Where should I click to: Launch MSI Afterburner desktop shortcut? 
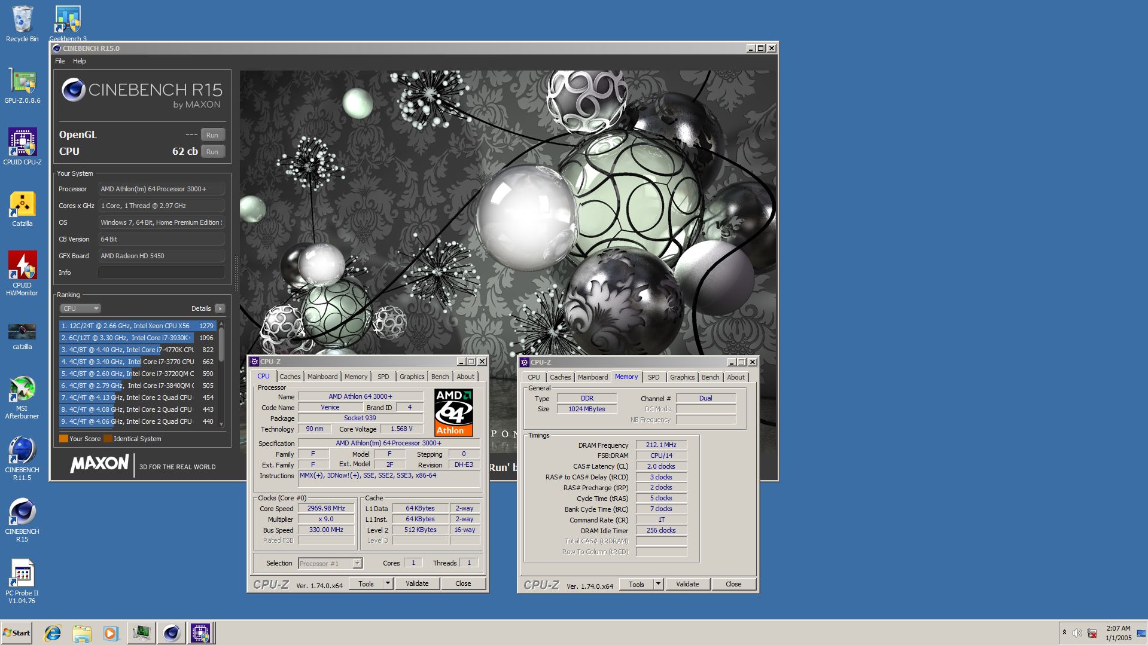click(x=22, y=398)
